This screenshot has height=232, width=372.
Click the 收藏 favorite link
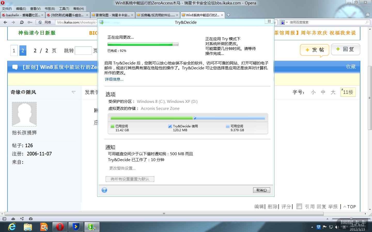pyautogui.click(x=351, y=67)
